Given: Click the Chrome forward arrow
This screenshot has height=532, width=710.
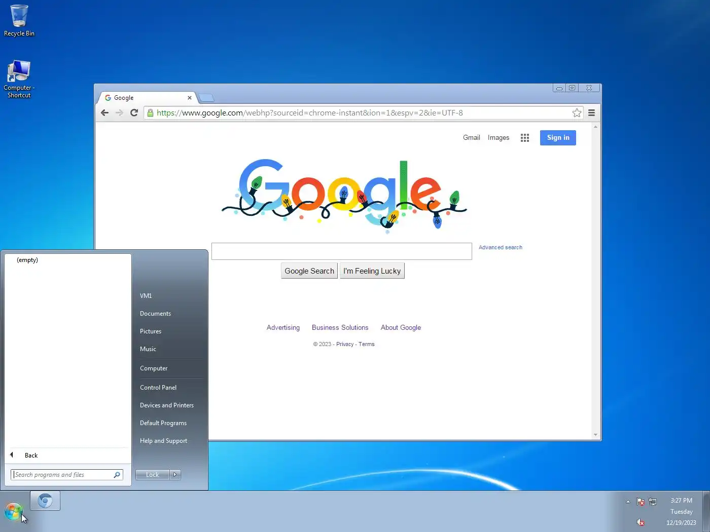Looking at the screenshot, I should point(120,112).
